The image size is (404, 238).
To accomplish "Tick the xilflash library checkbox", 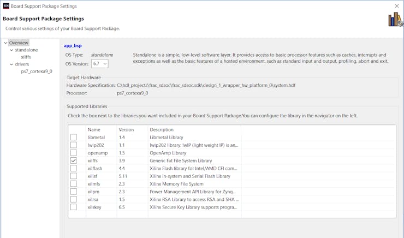I will (74, 168).
